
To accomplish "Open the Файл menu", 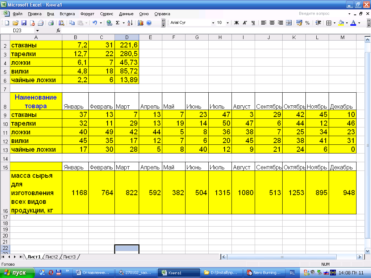I will (17, 14).
